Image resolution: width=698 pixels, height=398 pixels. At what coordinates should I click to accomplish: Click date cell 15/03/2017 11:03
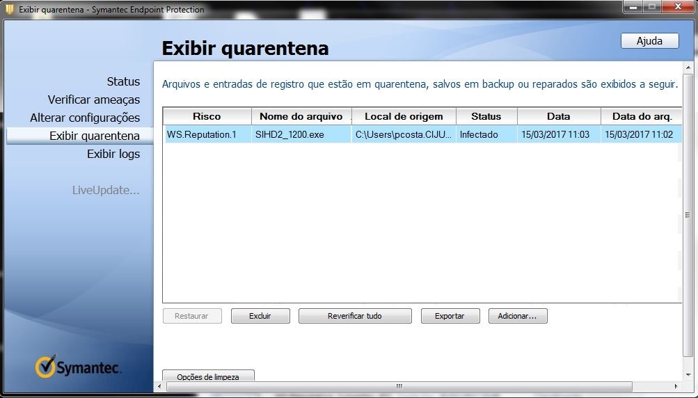coord(559,134)
